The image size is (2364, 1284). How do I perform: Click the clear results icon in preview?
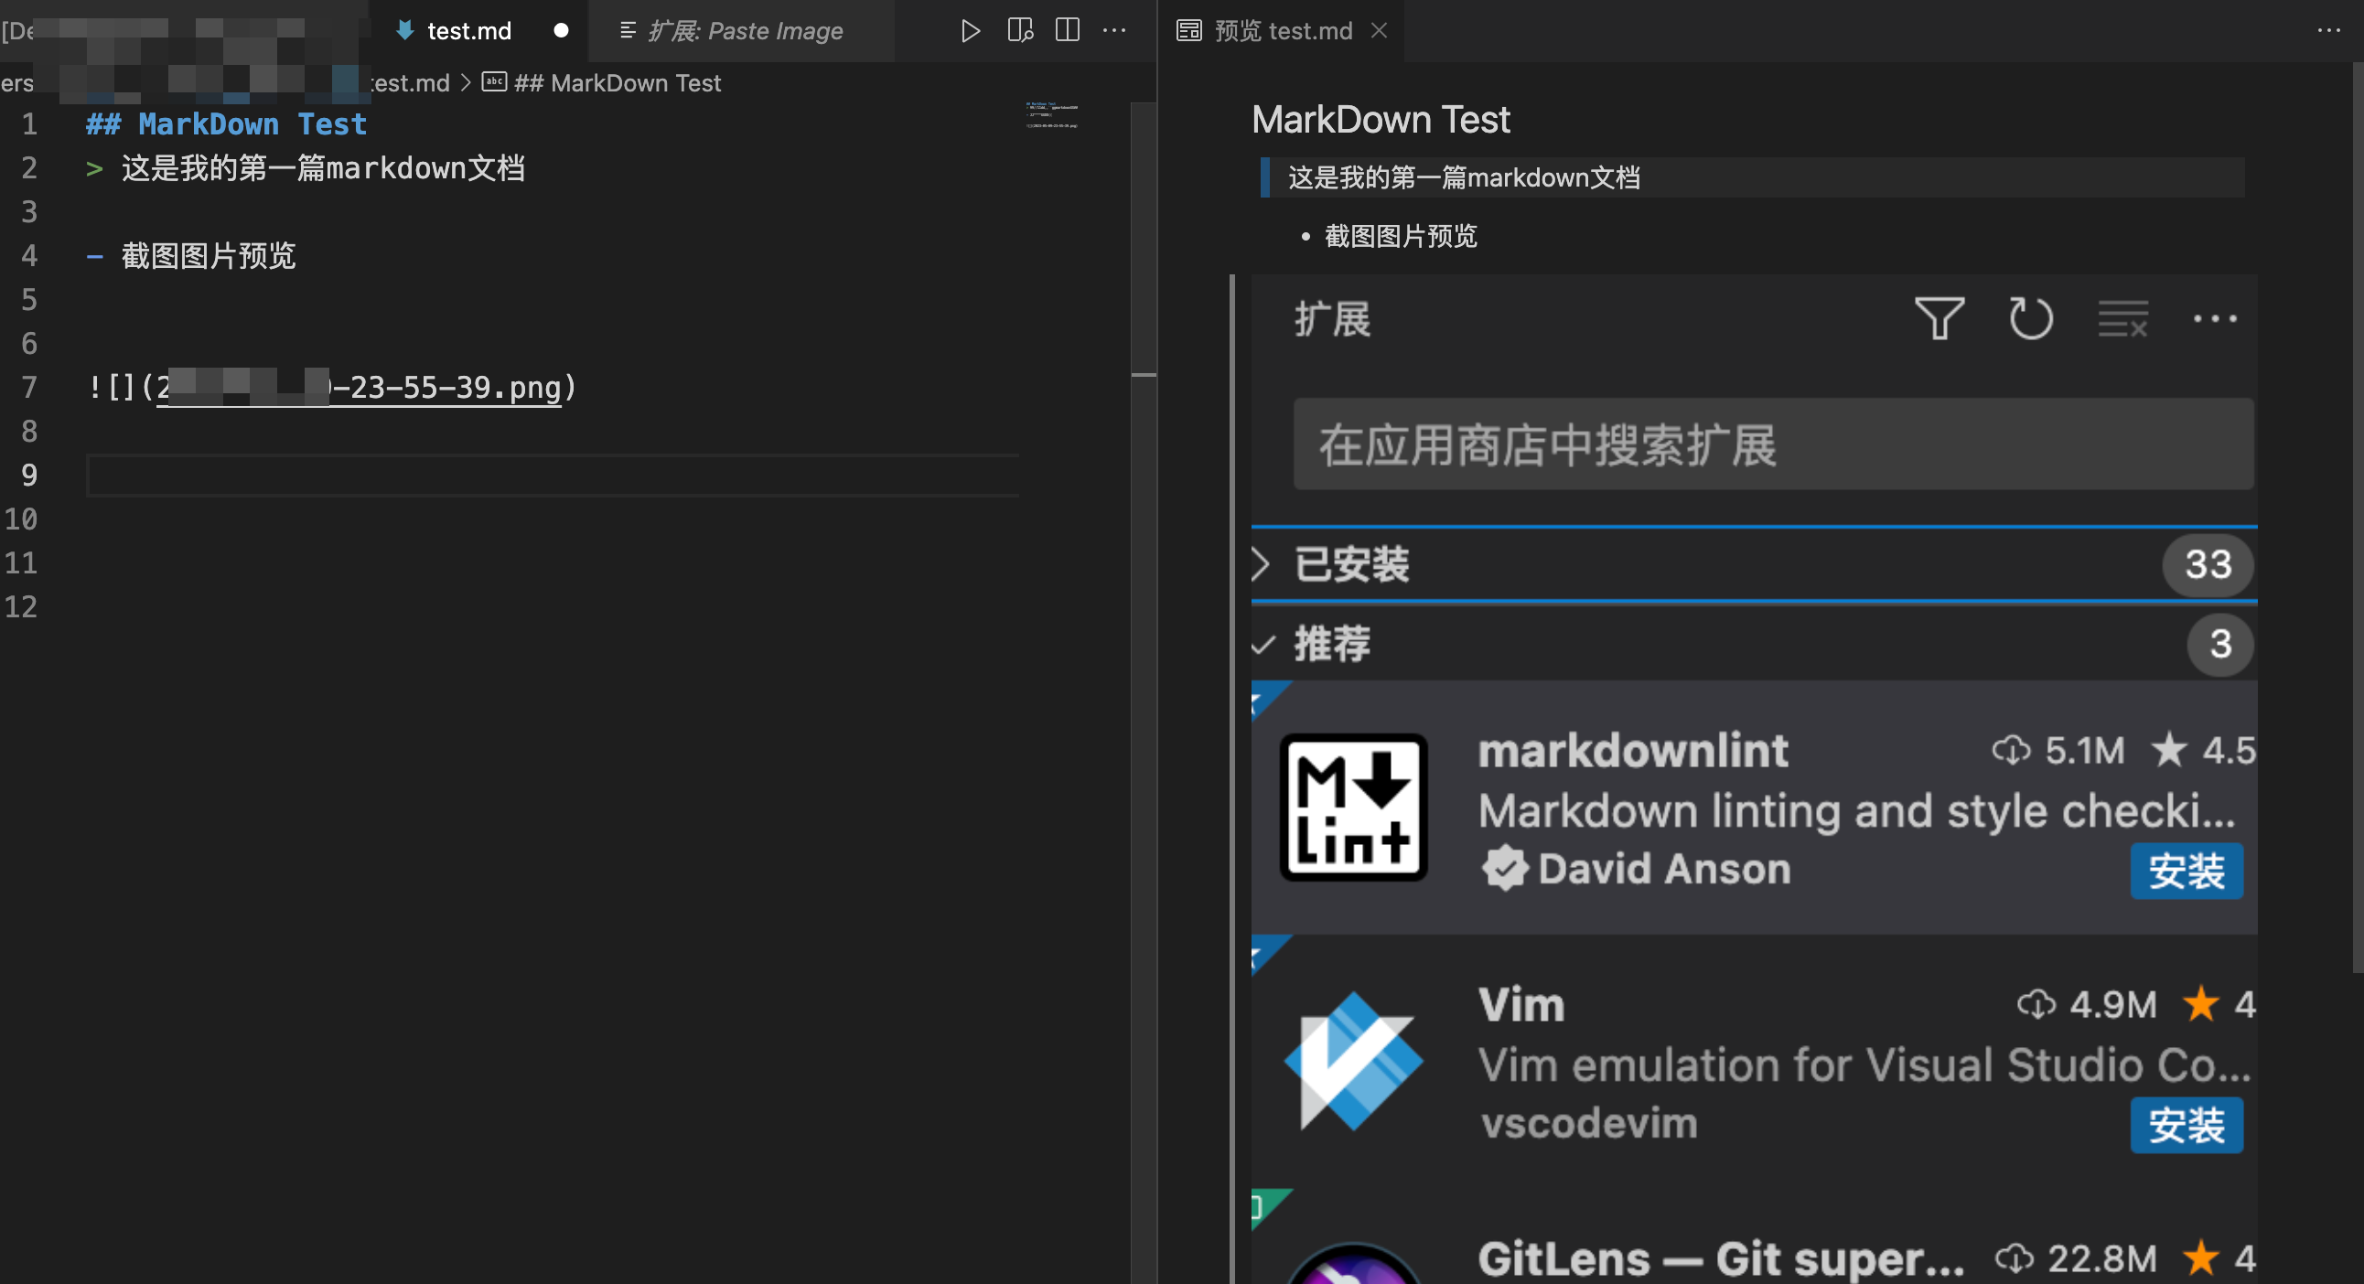tap(2122, 318)
